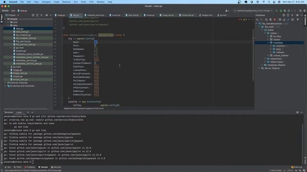Image resolution: width=307 pixels, height=172 pixels.
Task: Expand the all_files table in Database tree
Action: pos(268,36)
